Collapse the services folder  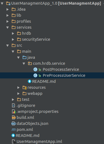pos(8,27)
